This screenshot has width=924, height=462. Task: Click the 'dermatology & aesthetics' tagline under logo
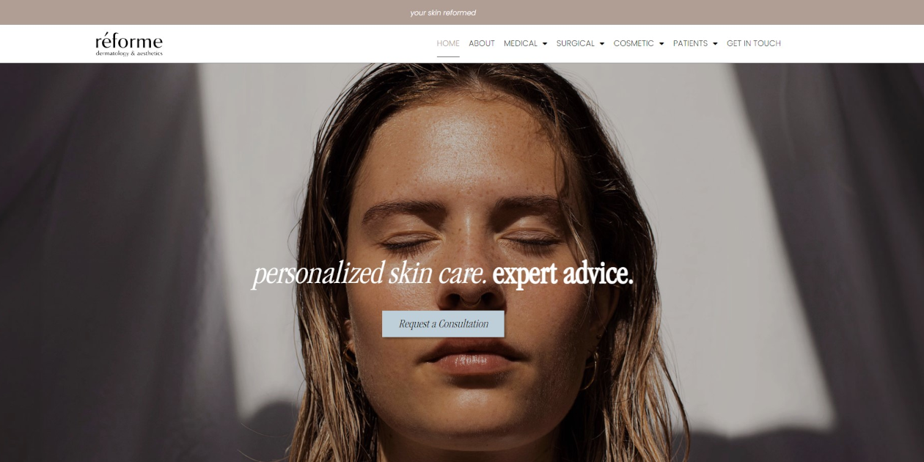pos(129,54)
